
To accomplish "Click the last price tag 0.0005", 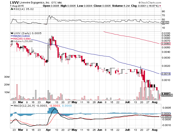I will [165, 94].
